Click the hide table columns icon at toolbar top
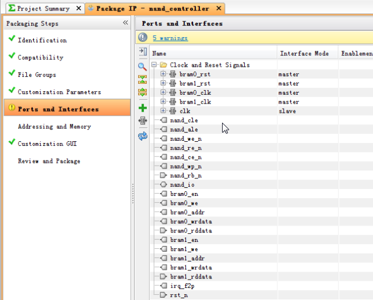373x300 pixels. (x=142, y=51)
